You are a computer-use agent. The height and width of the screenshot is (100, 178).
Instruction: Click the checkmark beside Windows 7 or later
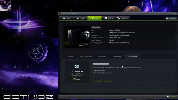point(93,70)
